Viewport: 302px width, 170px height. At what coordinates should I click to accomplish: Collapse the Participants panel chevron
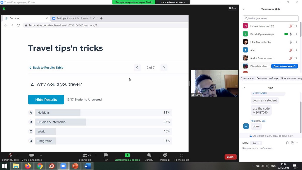(x=244, y=9)
